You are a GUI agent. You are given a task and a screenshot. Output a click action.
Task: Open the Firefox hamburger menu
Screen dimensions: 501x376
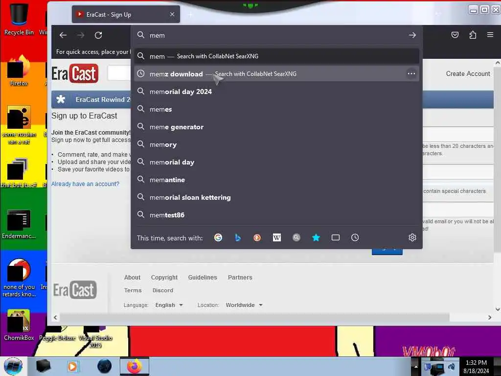point(490,35)
